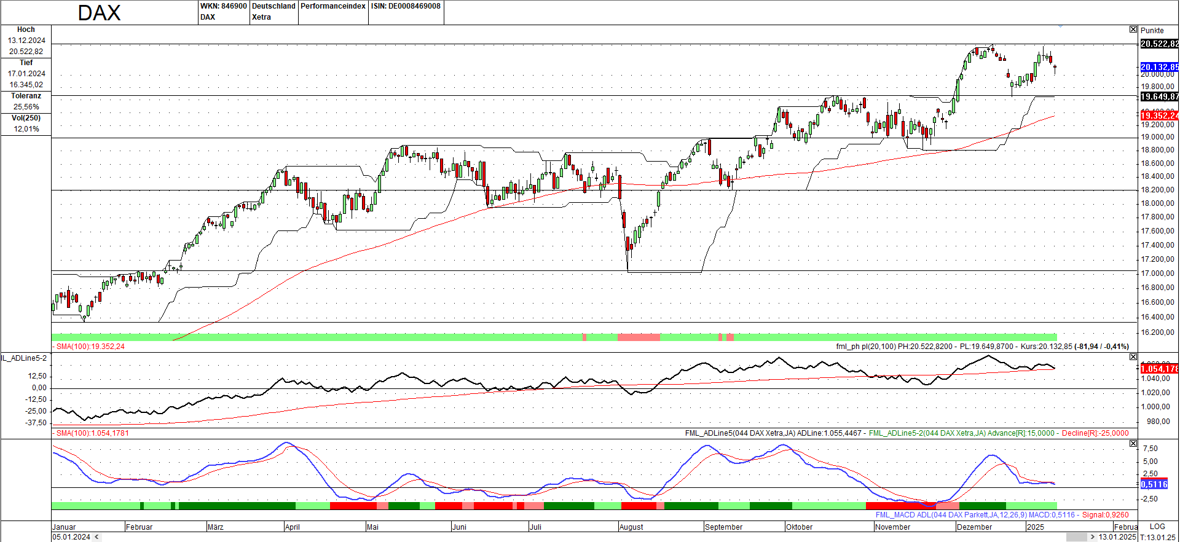The width and height of the screenshot is (1180, 542).
Task: Select the September label on time axis
Action: click(x=723, y=527)
